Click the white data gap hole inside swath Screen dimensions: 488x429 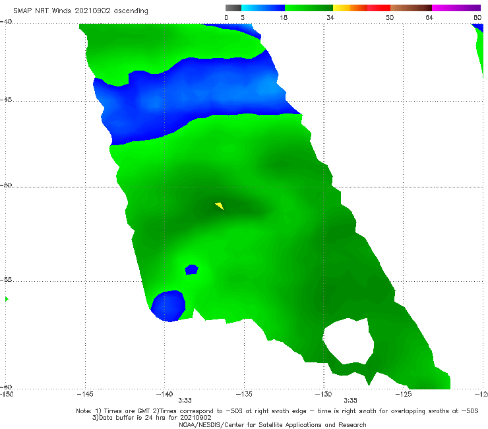(x=348, y=340)
